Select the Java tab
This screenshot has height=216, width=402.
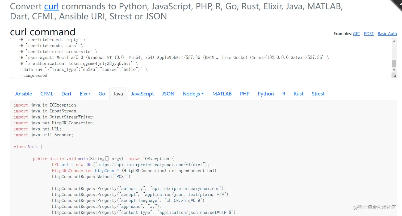point(118,94)
